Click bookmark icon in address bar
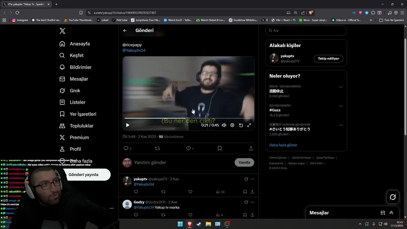The image size is (407, 229). point(81,13)
